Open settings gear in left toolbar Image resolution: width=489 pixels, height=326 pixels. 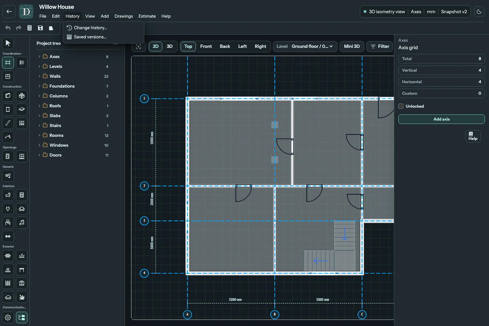8,318
